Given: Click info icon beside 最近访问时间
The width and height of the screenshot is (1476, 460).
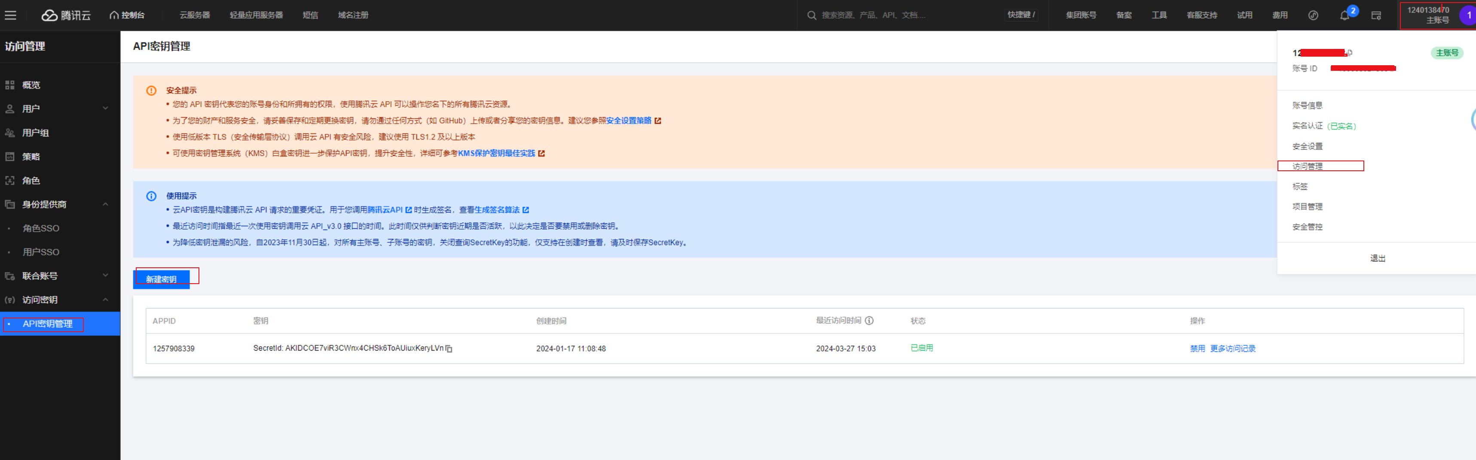Looking at the screenshot, I should click(869, 321).
